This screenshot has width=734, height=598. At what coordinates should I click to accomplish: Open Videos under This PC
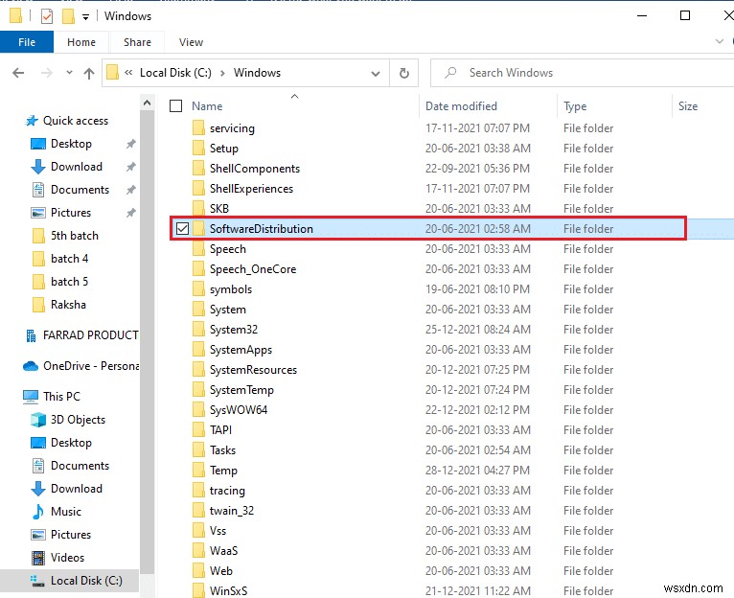pyautogui.click(x=67, y=557)
